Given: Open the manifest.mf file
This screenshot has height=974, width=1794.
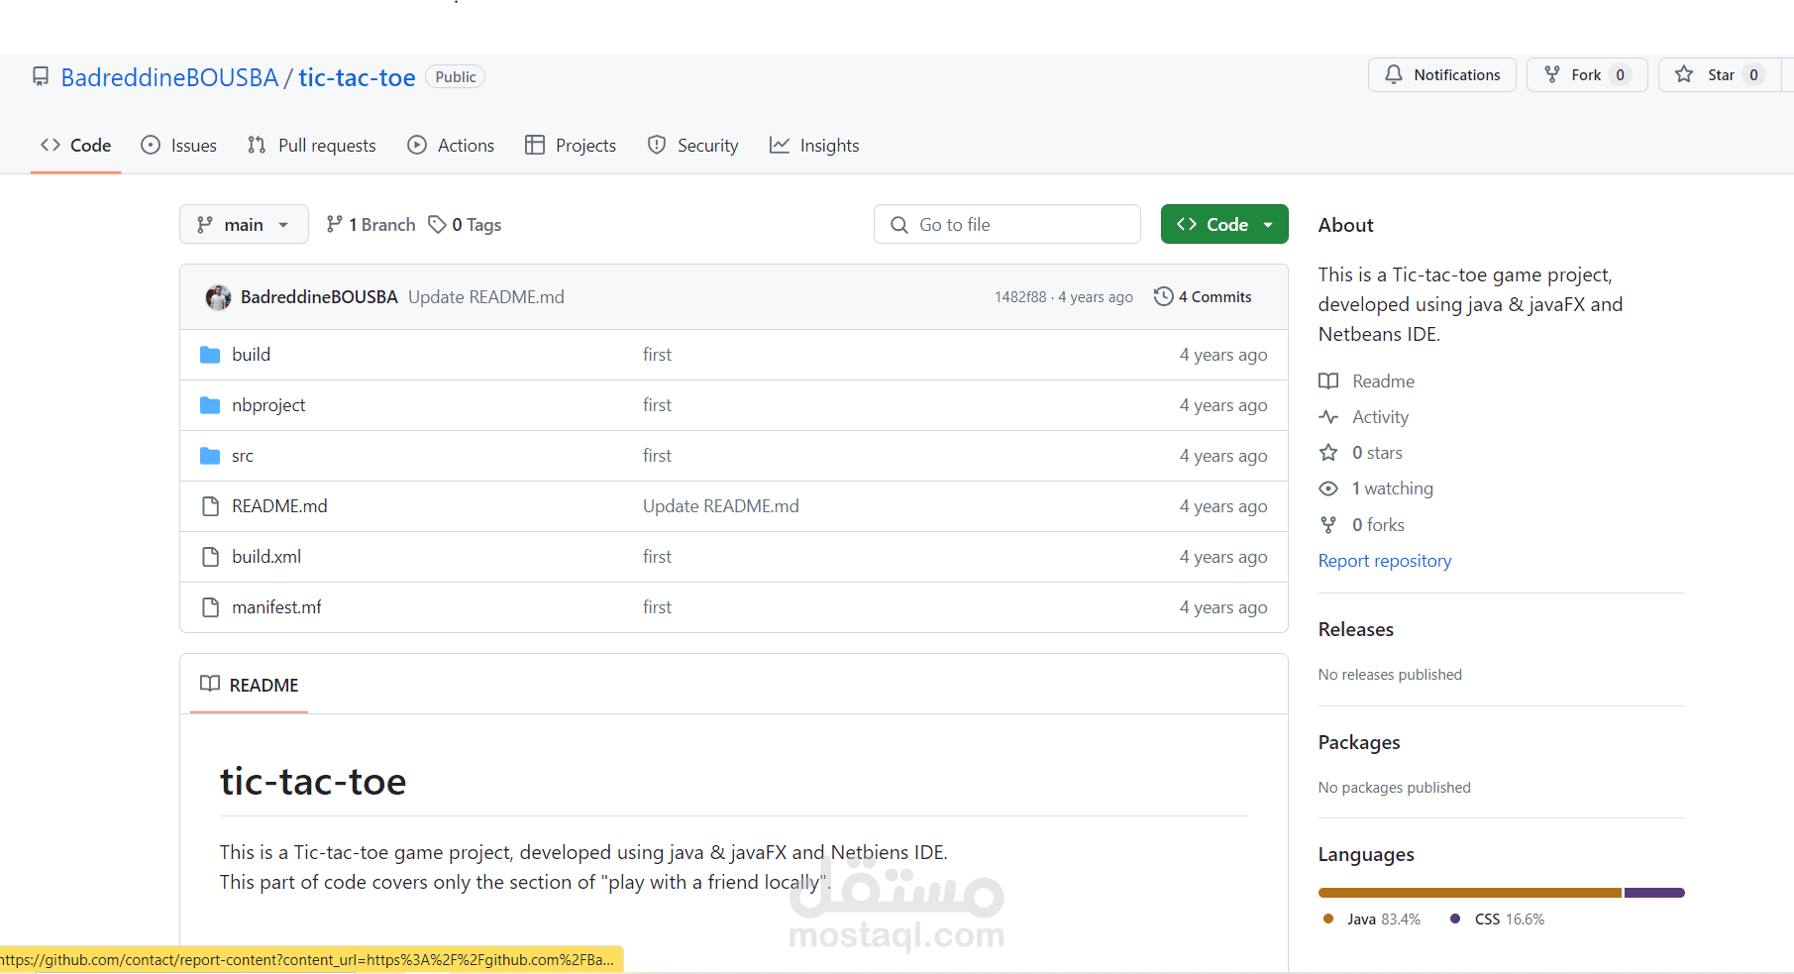Looking at the screenshot, I should coord(276,607).
